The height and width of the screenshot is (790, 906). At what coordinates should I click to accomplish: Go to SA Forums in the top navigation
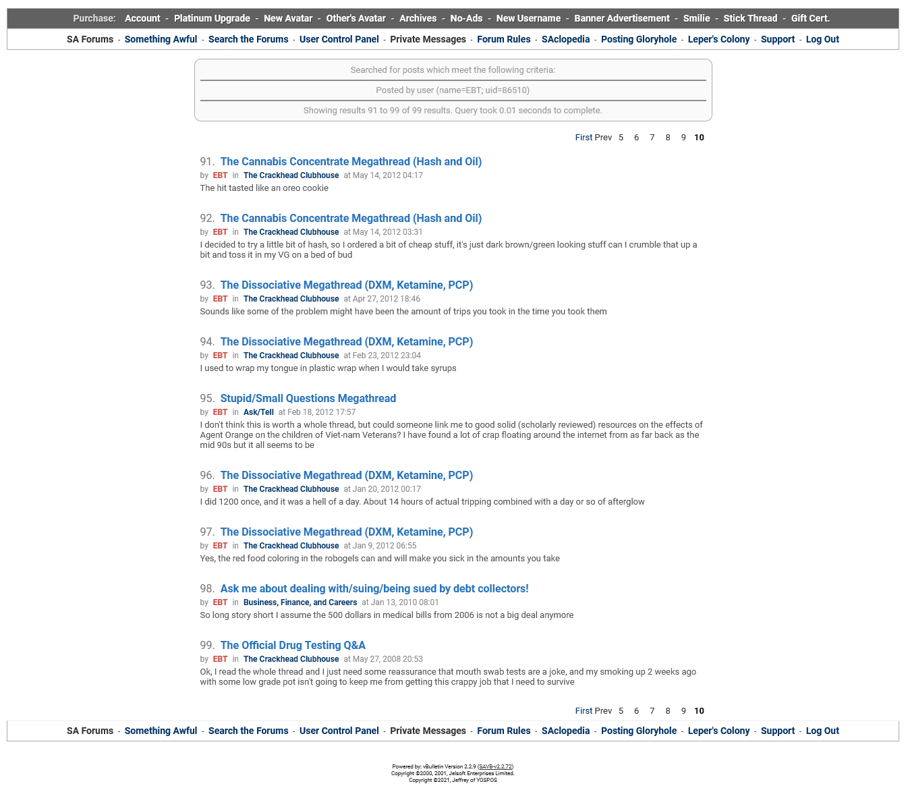point(90,39)
